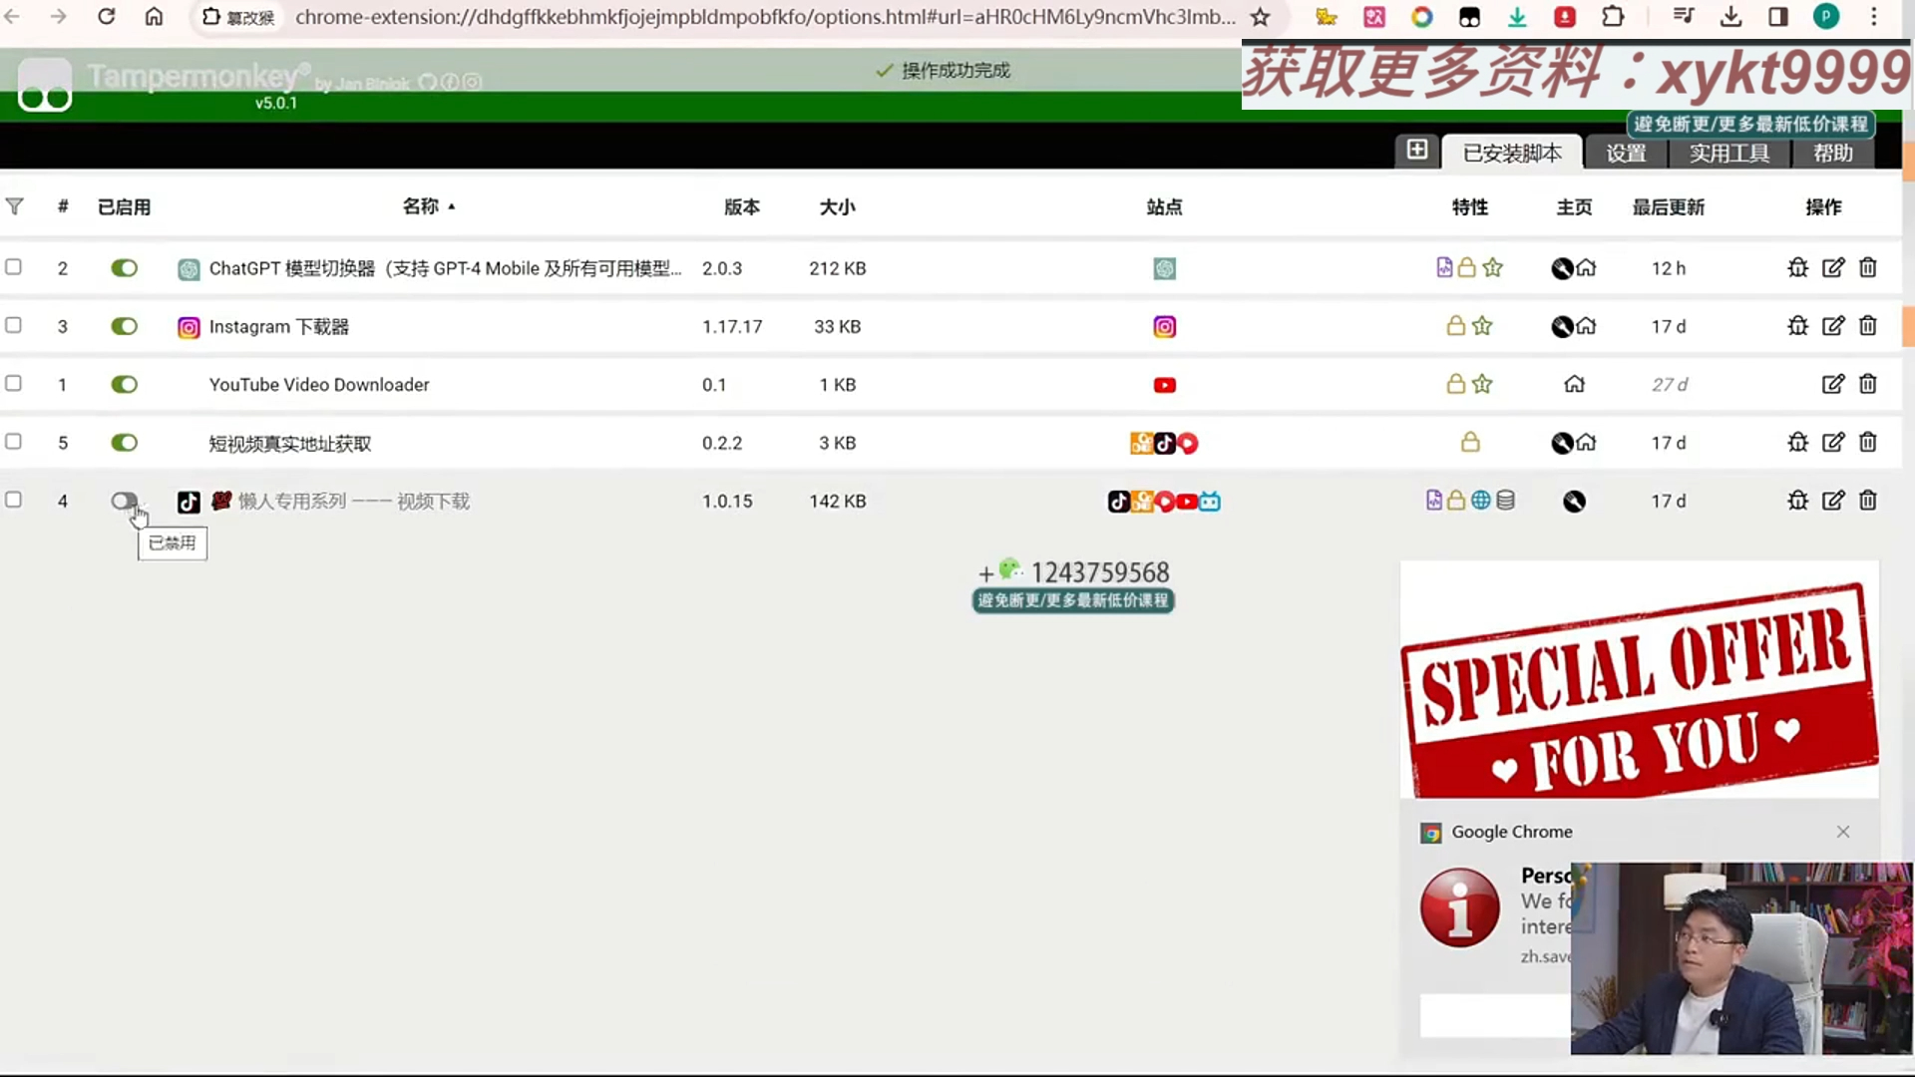Image resolution: width=1915 pixels, height=1077 pixels.
Task: Open the debug icon for ChatGPT 模型切换器 script
Action: 1796,267
